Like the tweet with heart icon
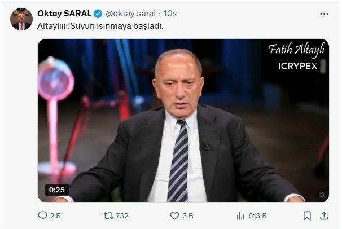This screenshot has height=229, width=342. point(174,215)
